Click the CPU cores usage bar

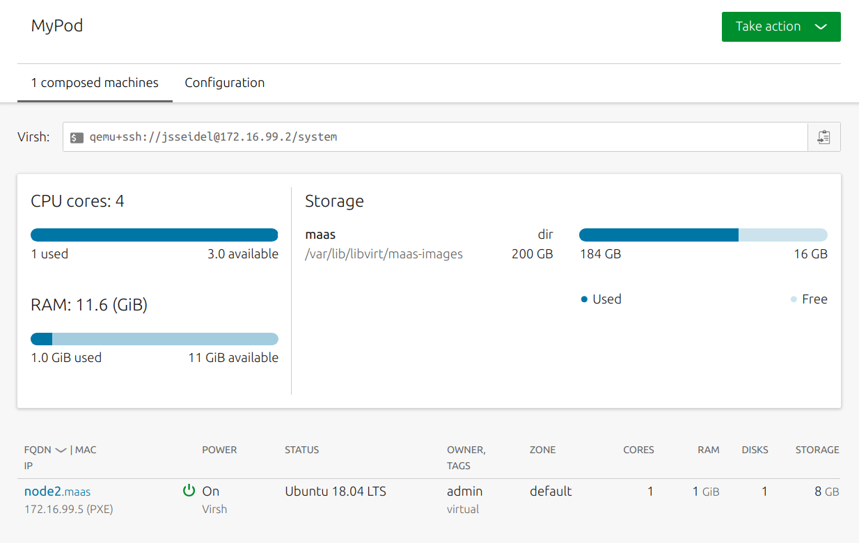tap(155, 235)
